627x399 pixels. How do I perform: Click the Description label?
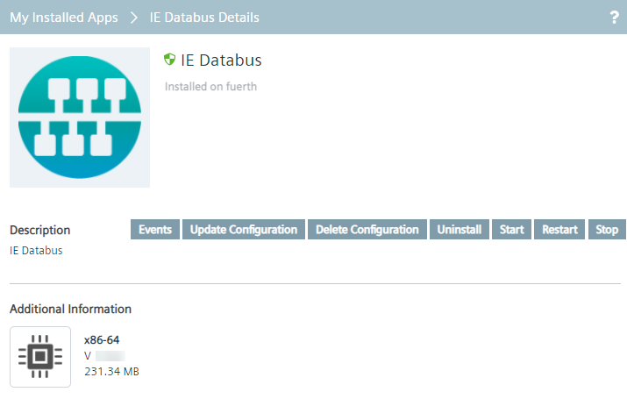point(40,230)
